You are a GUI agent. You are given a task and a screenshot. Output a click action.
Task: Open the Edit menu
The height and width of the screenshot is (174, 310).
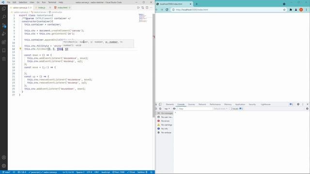click(15, 2)
